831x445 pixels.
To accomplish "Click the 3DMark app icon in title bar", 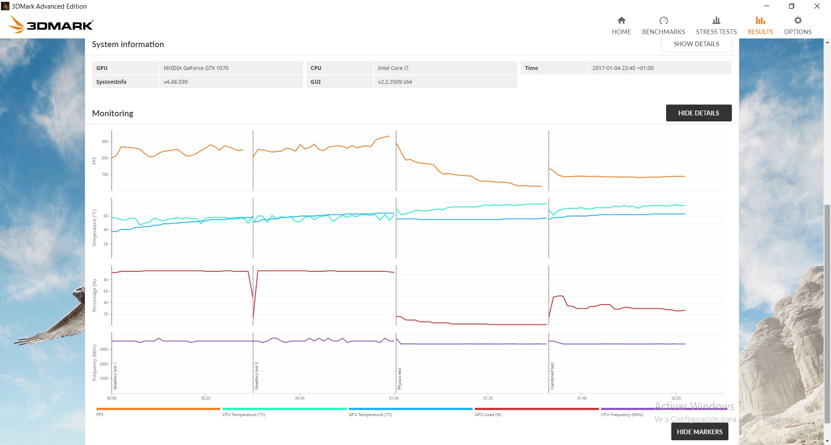I will pos(5,6).
